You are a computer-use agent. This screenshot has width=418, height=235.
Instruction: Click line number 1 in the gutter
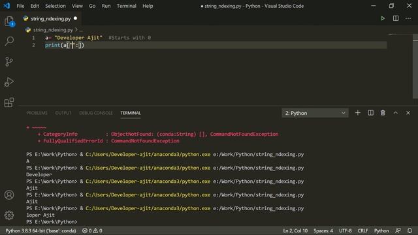[x=33, y=38]
